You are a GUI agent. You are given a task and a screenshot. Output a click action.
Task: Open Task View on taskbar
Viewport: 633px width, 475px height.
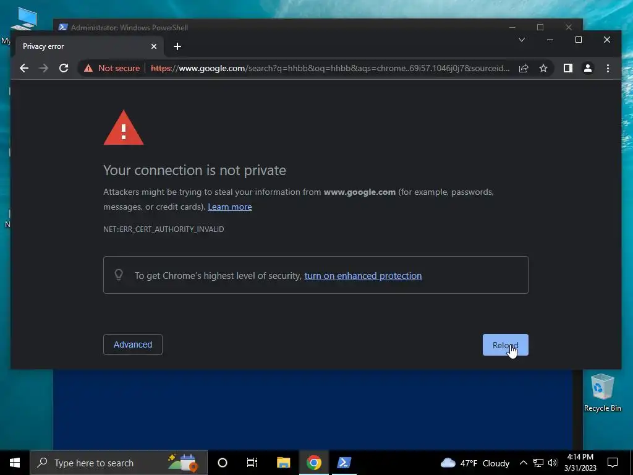(x=252, y=463)
